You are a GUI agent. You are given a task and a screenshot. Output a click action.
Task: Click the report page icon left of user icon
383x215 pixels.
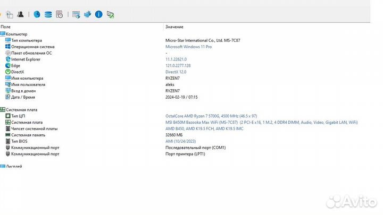(x=10, y=14)
